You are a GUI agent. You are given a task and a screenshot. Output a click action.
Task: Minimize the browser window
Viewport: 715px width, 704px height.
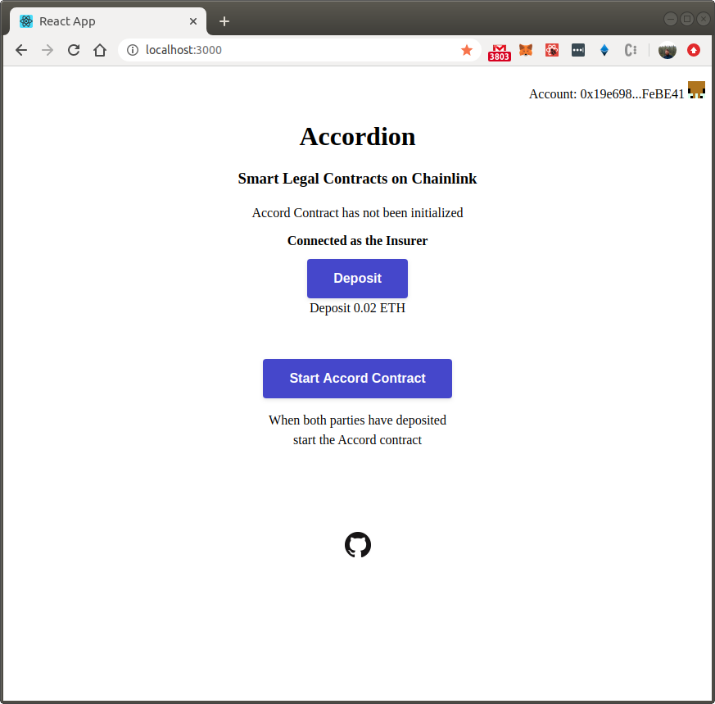point(670,19)
